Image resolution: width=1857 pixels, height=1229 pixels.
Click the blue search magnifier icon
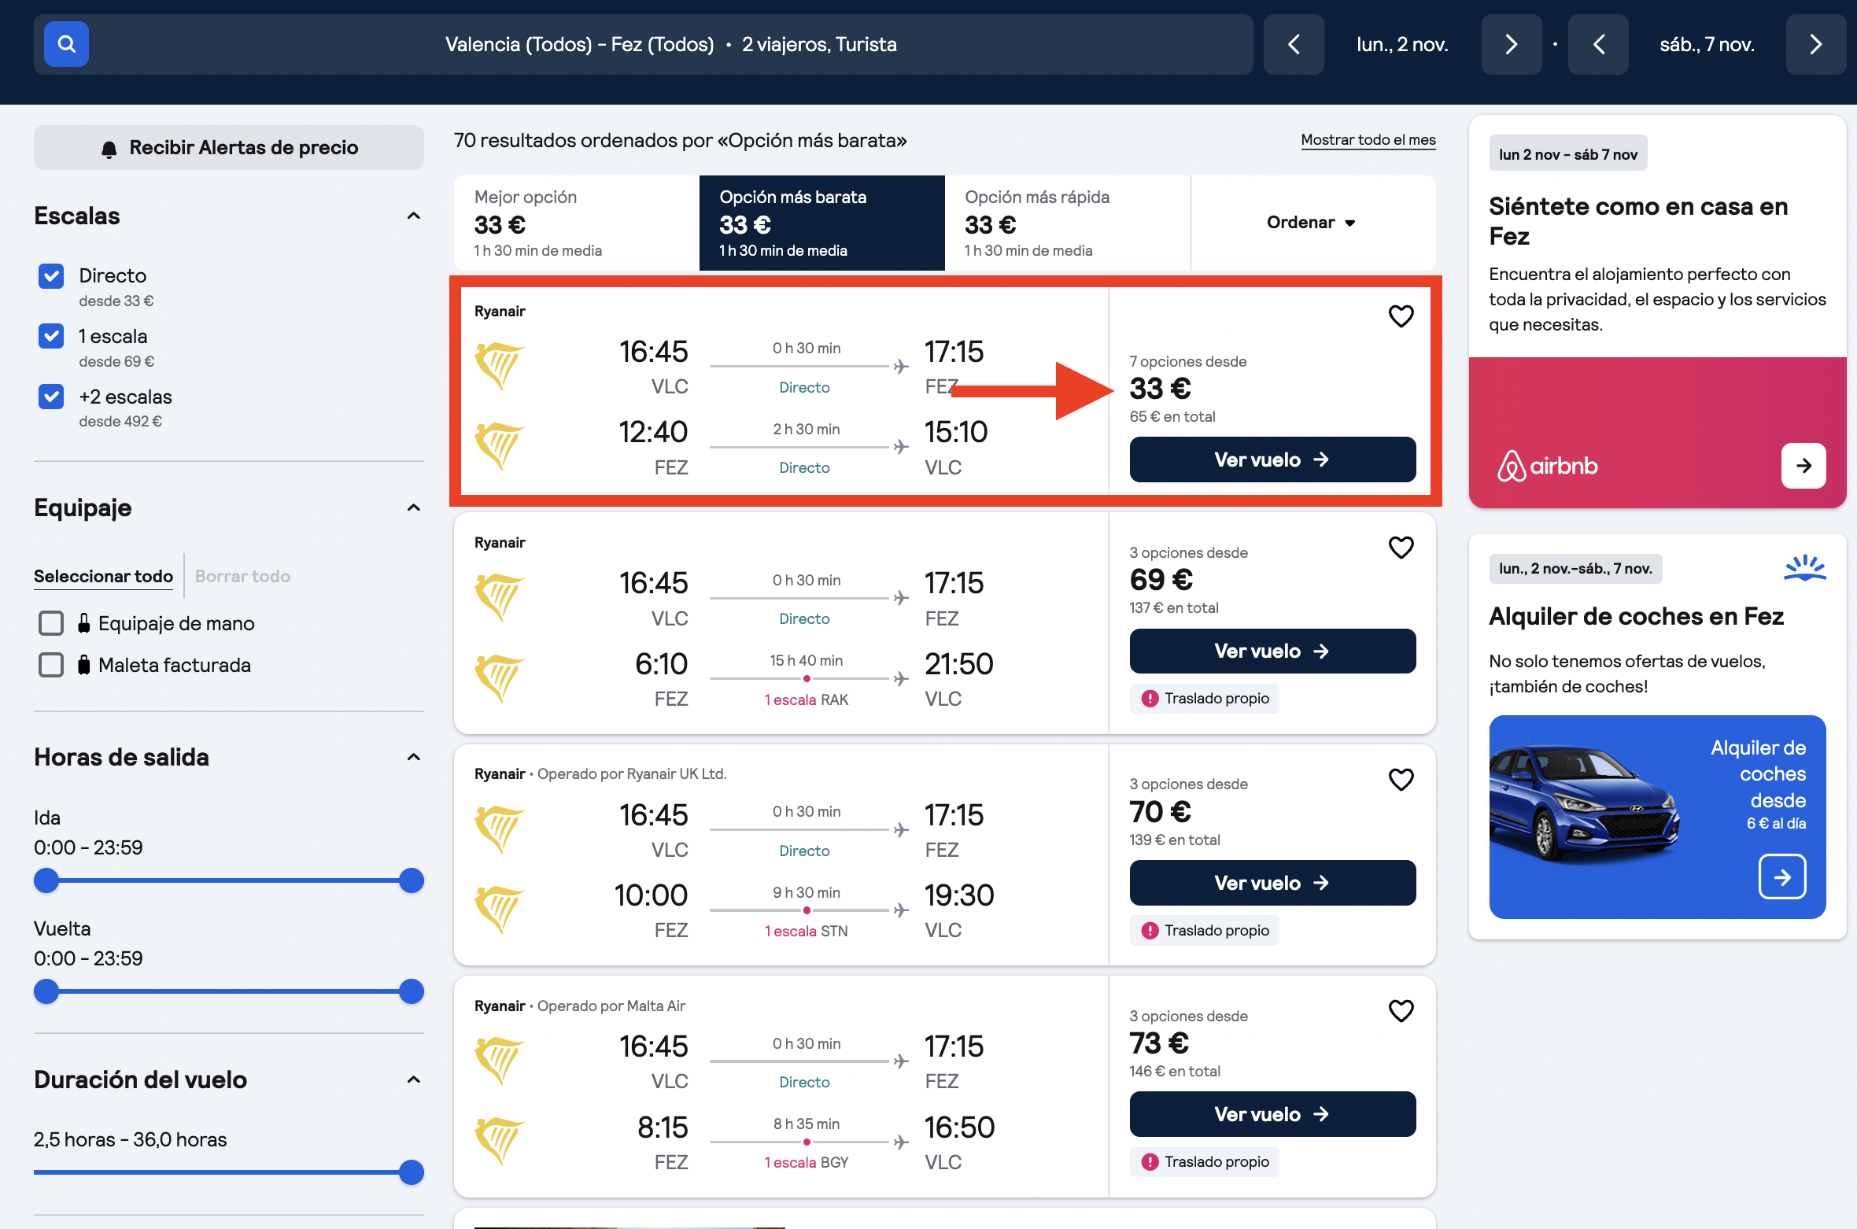(66, 44)
